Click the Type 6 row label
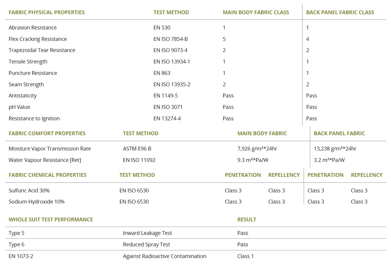 [17, 245]
